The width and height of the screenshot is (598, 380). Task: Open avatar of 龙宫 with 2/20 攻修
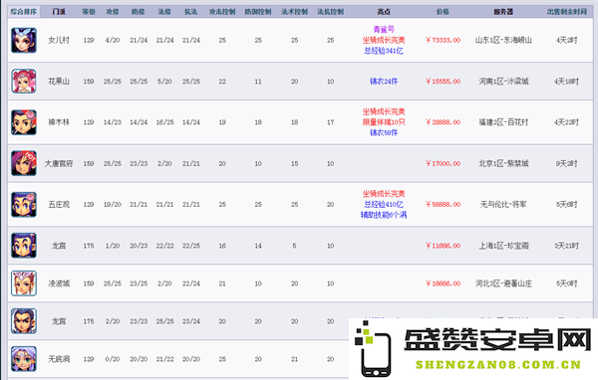24,321
